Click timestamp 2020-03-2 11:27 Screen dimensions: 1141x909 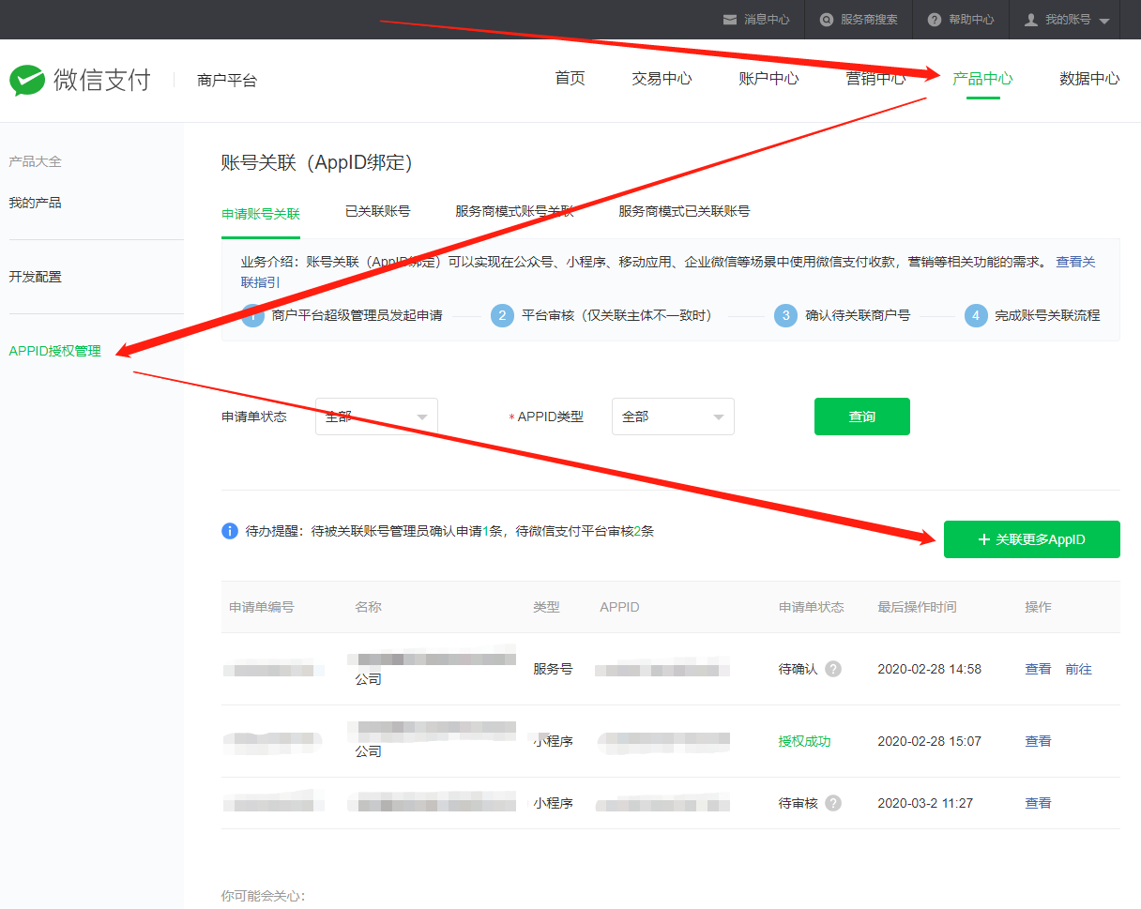(925, 803)
